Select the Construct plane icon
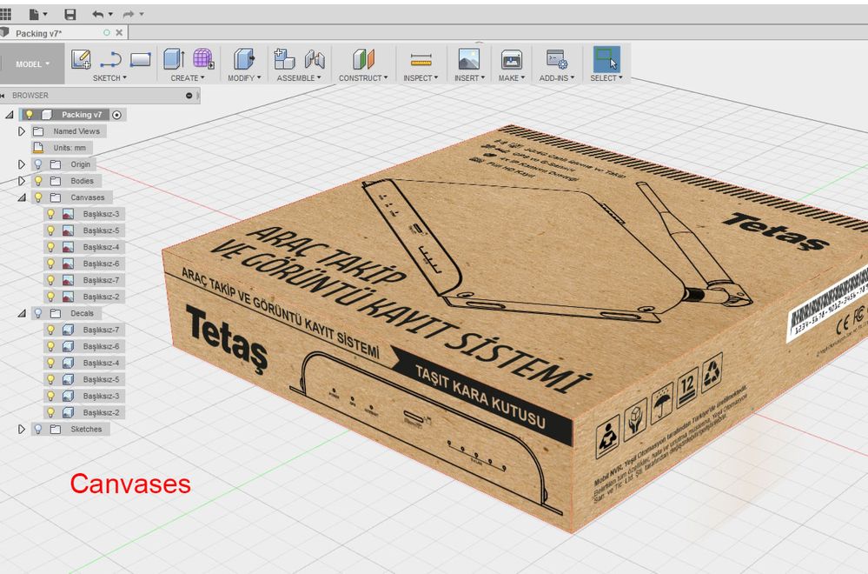Screen dimensions: 868x574 point(363,59)
